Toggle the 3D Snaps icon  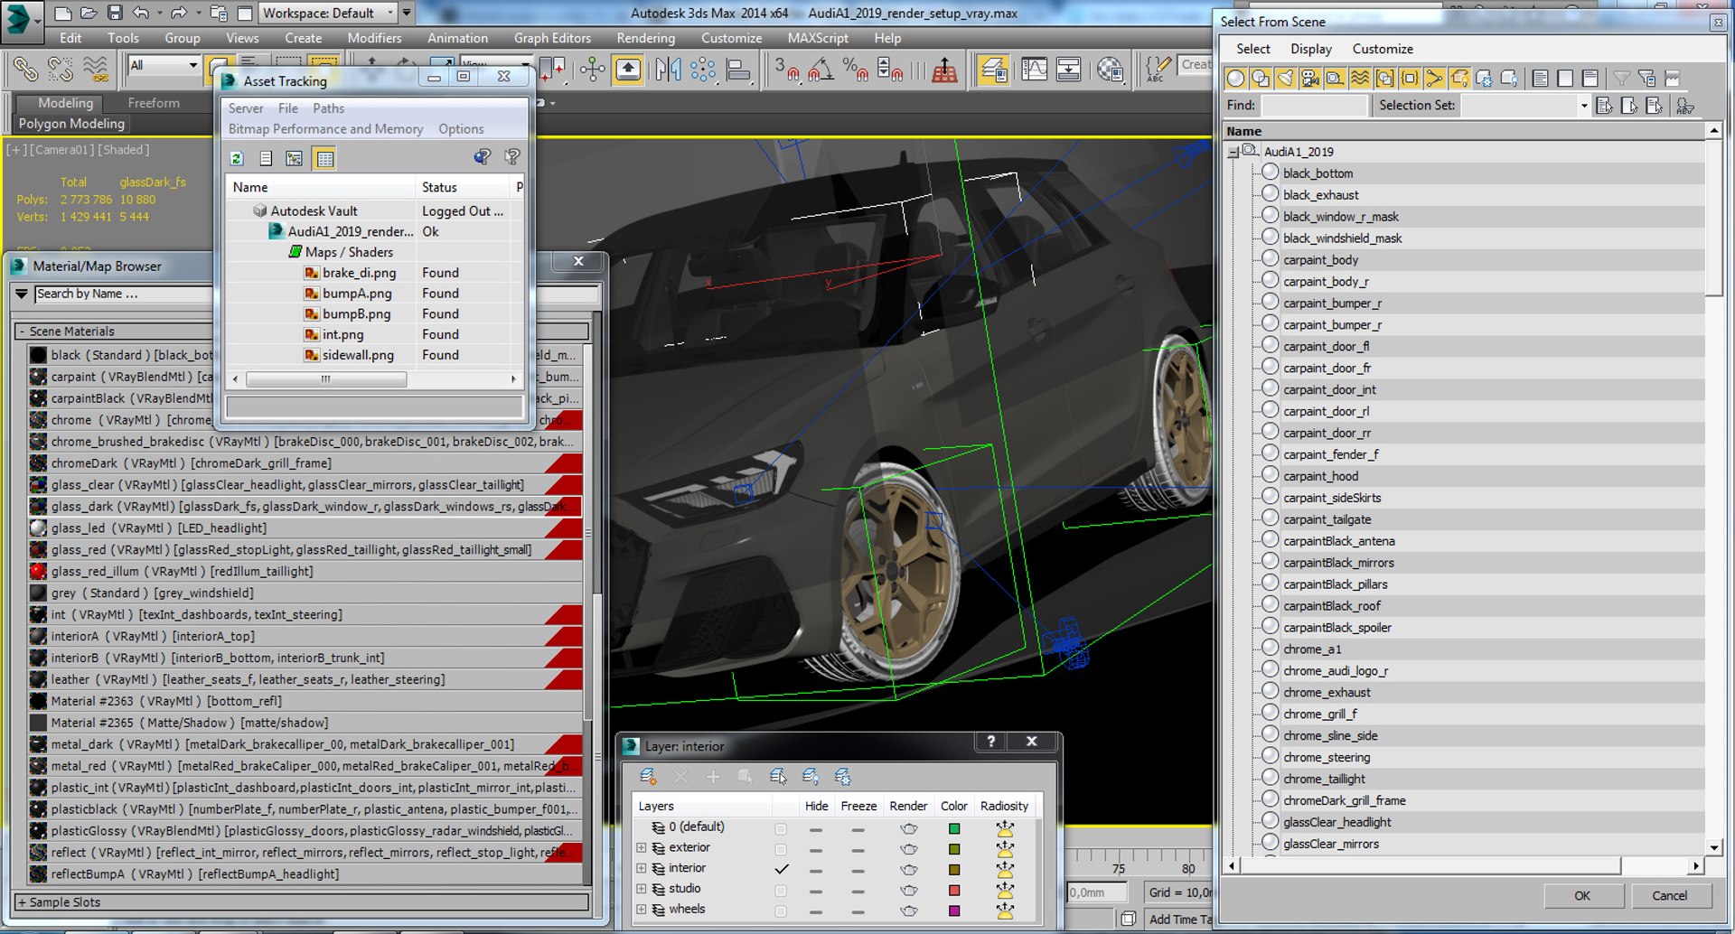point(786,70)
